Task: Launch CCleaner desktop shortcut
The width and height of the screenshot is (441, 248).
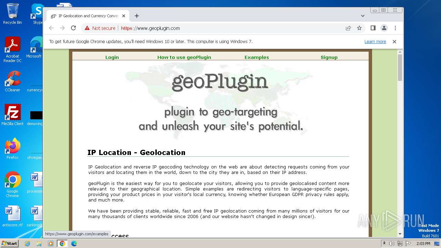Action: pos(12,81)
